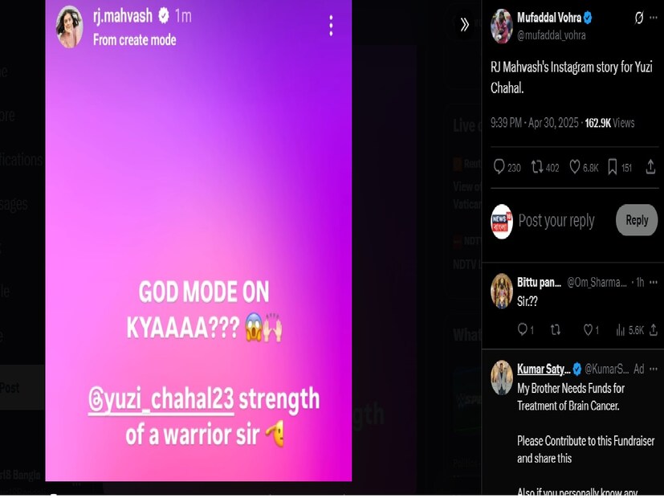Like the post showing 6.8K hearts

coord(584,167)
